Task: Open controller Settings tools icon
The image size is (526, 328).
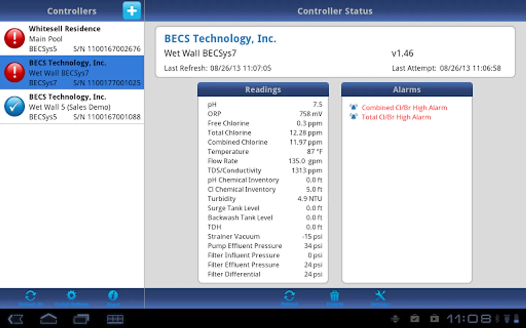Action: 380,298
